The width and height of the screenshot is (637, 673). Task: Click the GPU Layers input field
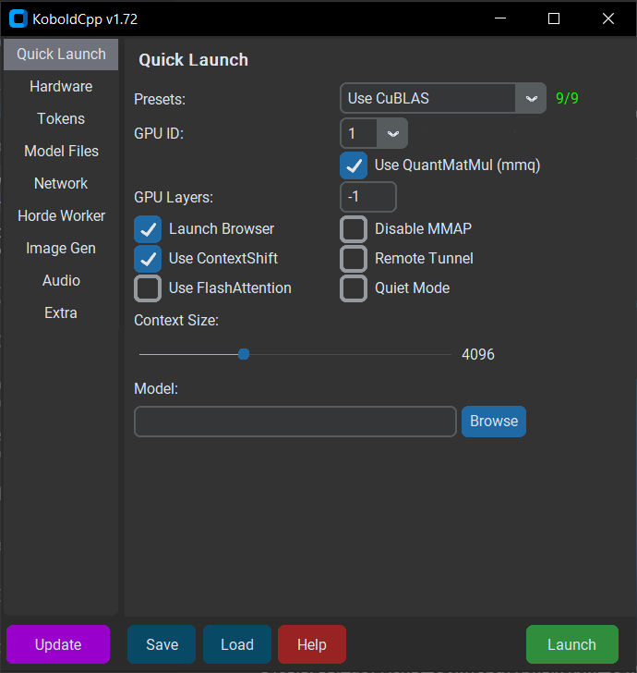tap(368, 197)
